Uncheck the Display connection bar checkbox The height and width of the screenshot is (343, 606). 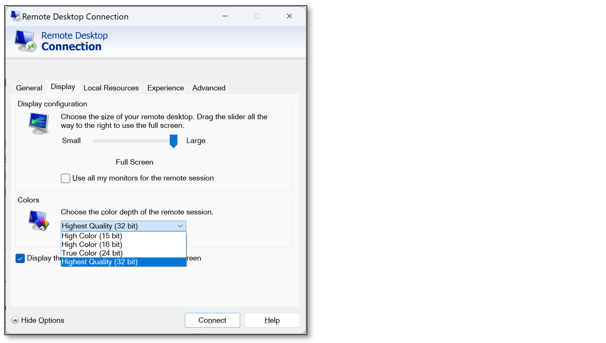(x=20, y=258)
